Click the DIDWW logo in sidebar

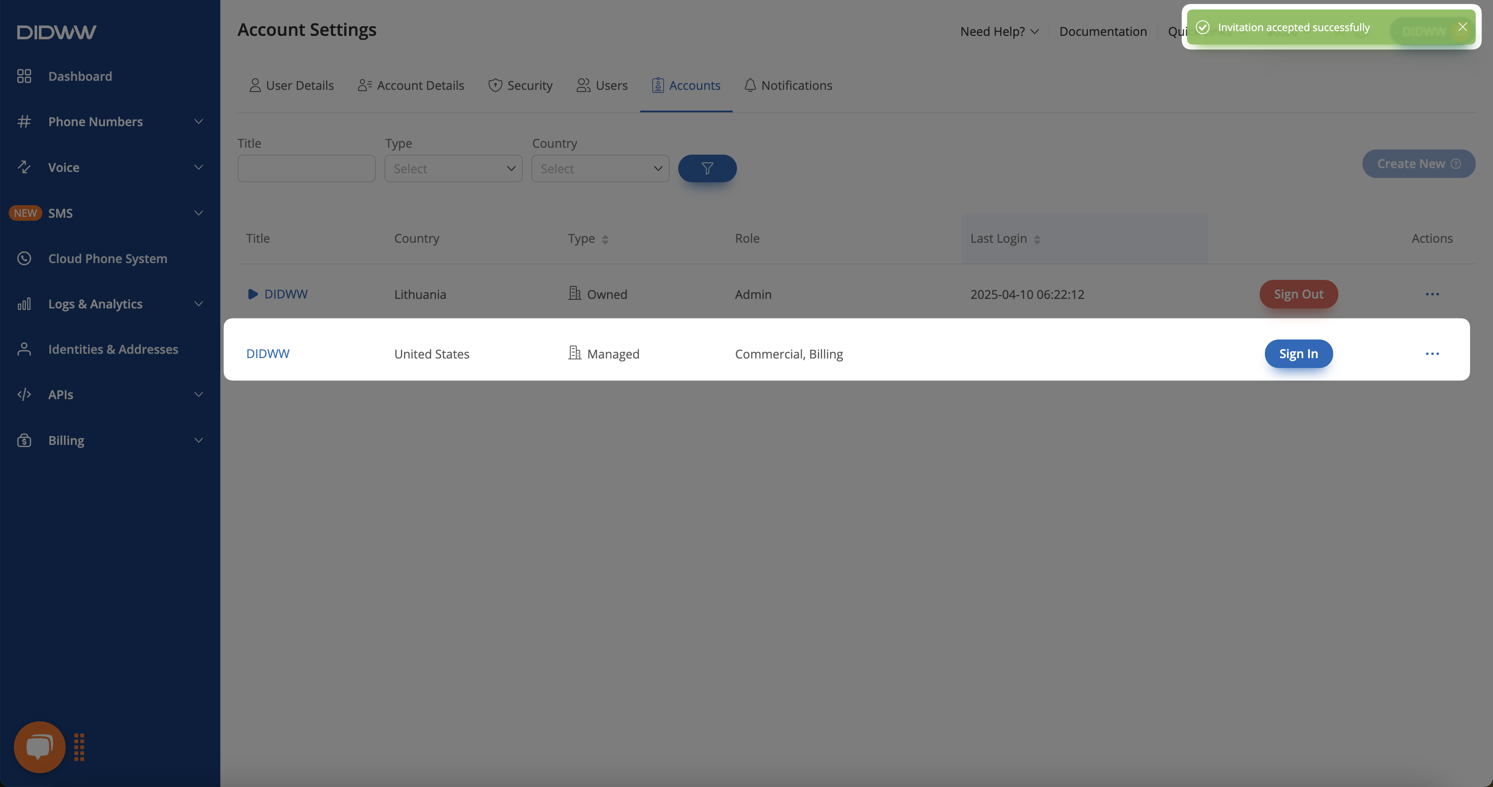point(56,32)
